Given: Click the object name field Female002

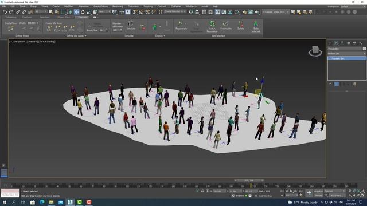Looking at the screenshot, I should 344,49.
